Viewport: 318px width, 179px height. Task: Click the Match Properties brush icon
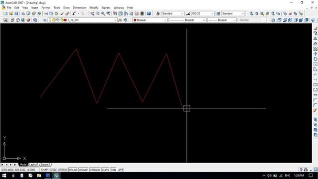[62, 13]
